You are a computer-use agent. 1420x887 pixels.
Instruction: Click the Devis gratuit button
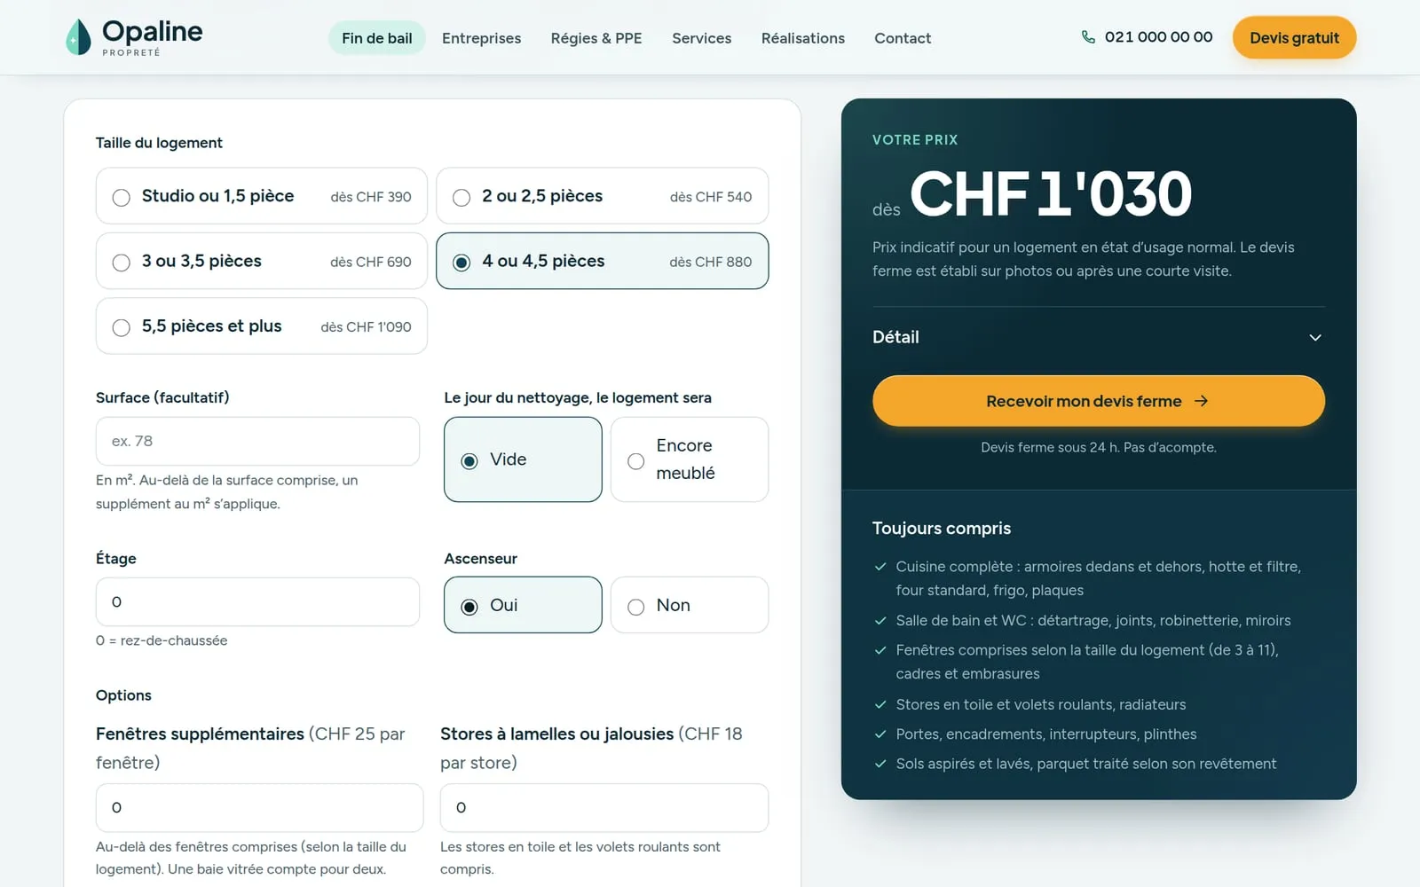point(1294,37)
